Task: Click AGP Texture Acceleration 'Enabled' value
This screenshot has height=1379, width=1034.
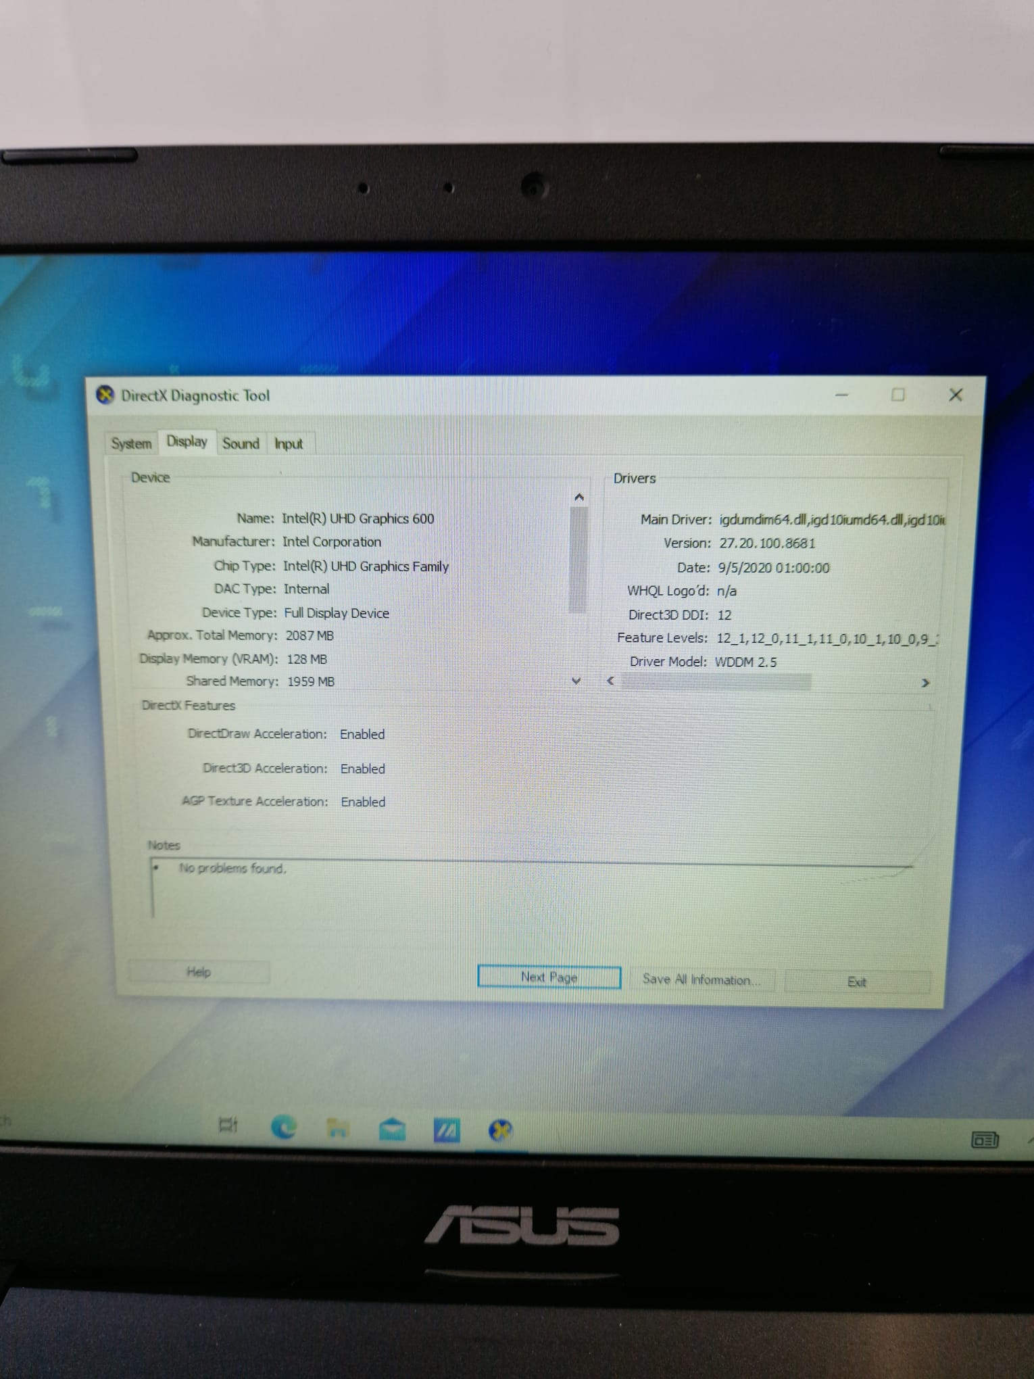Action: tap(363, 802)
